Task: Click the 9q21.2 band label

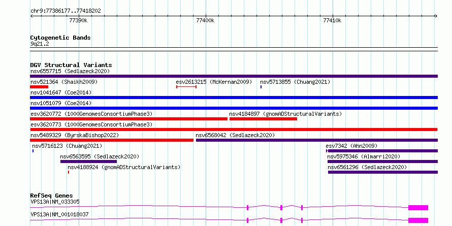Action: tap(40, 44)
